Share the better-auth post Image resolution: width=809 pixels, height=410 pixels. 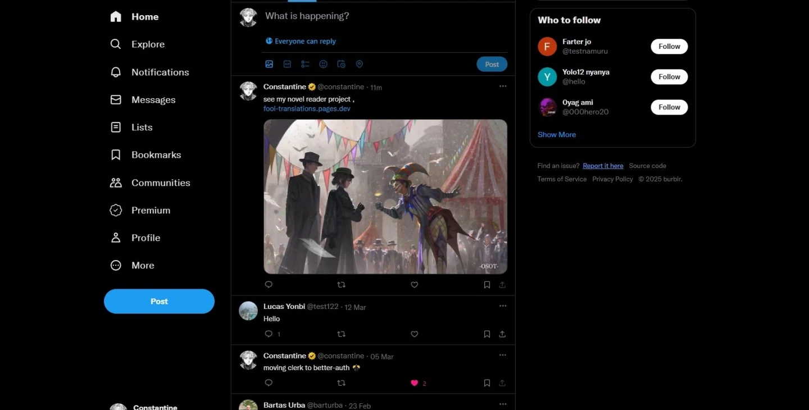[502, 383]
